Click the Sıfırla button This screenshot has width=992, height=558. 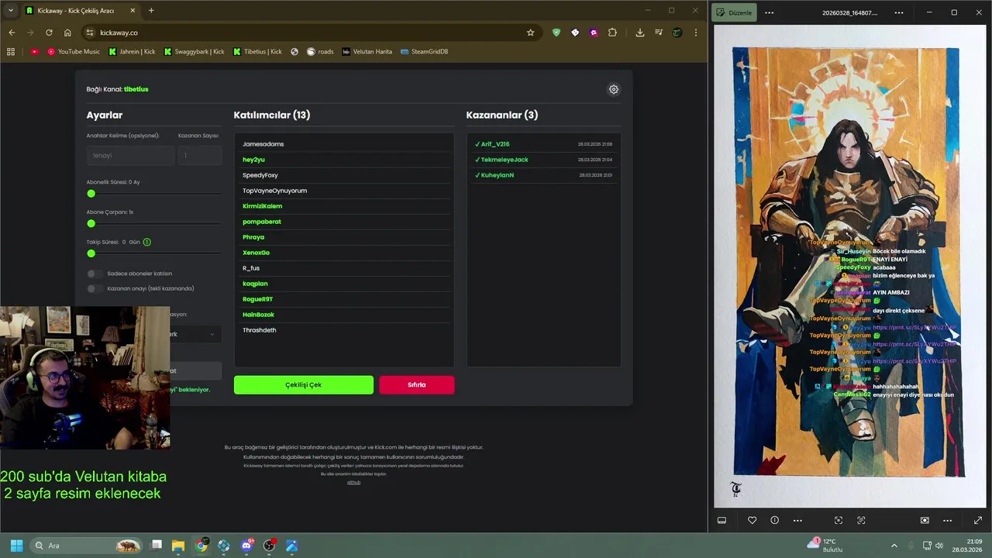[417, 385]
